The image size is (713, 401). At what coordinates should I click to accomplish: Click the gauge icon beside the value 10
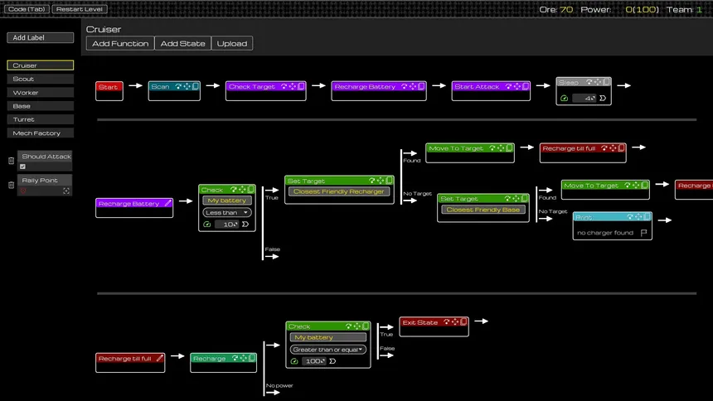pyautogui.click(x=207, y=225)
